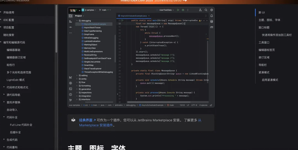Screen dimensions: 298x150
Task: Select DropFrame in the project tree
Action: (89, 34)
